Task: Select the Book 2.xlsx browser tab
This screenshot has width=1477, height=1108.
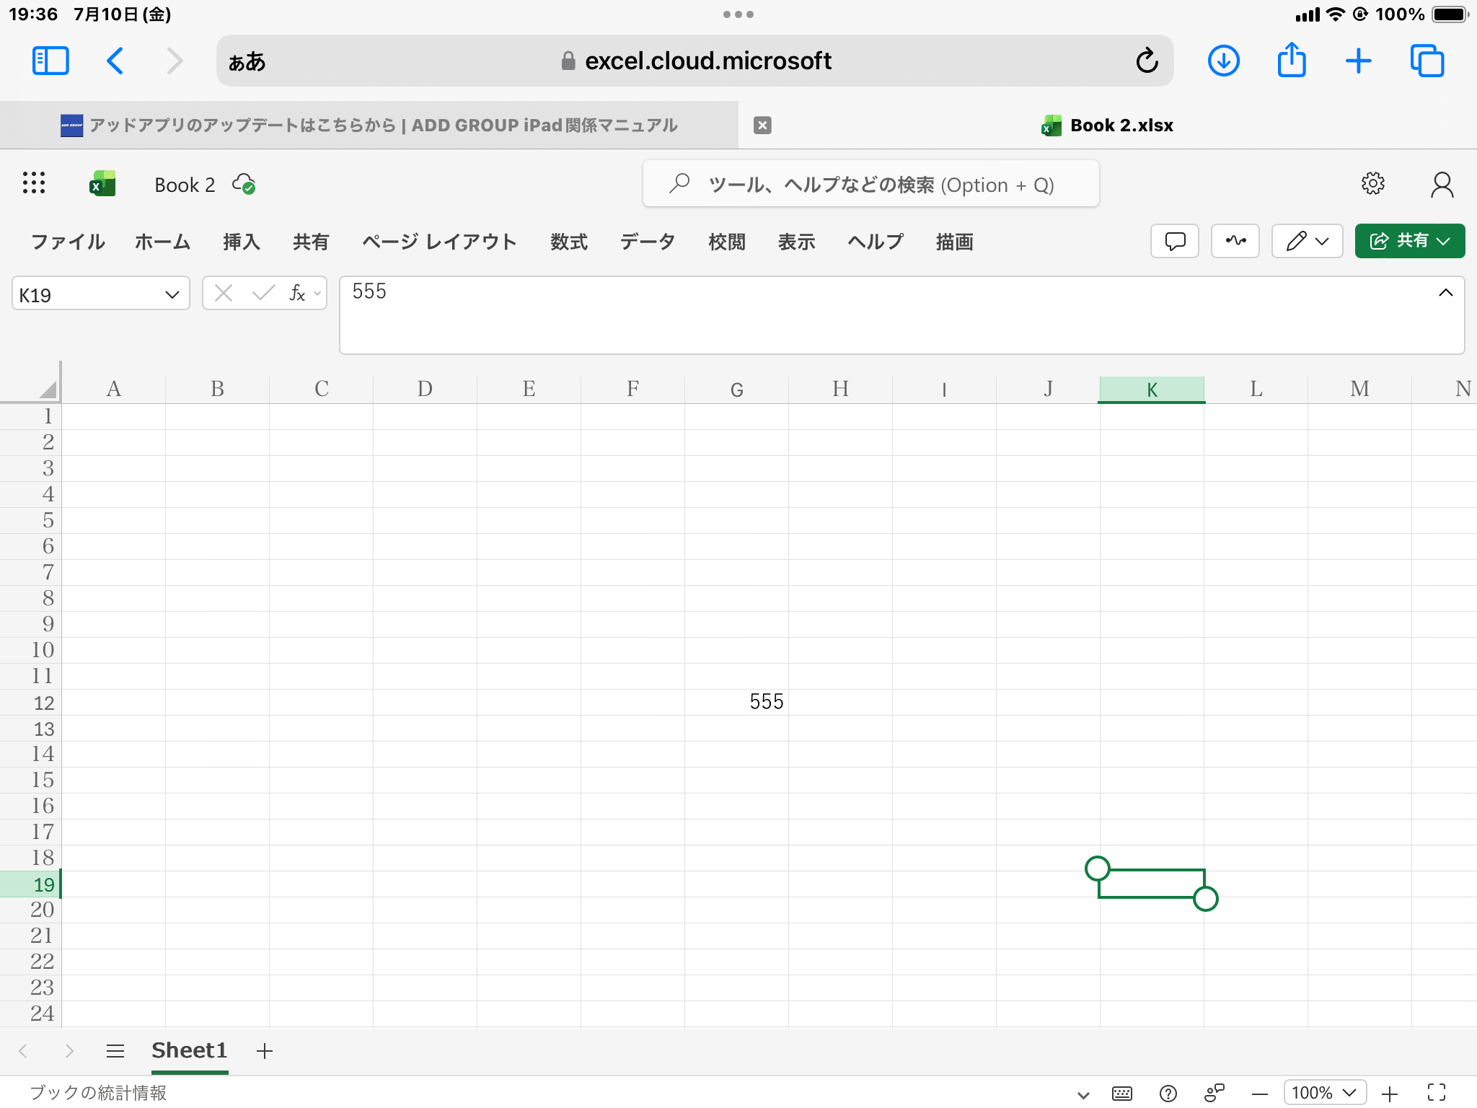Action: tap(1108, 126)
